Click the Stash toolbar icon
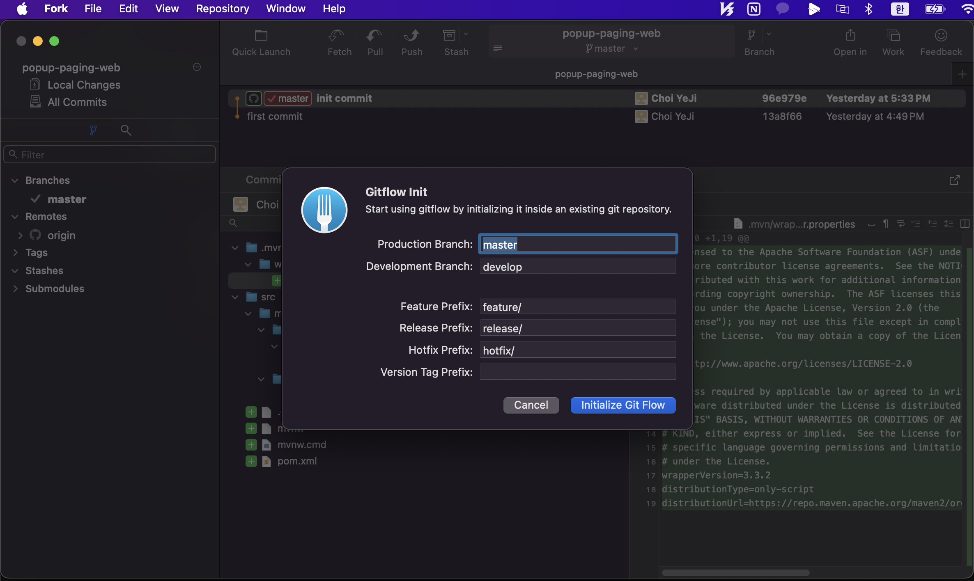The height and width of the screenshot is (581, 974). tap(449, 36)
